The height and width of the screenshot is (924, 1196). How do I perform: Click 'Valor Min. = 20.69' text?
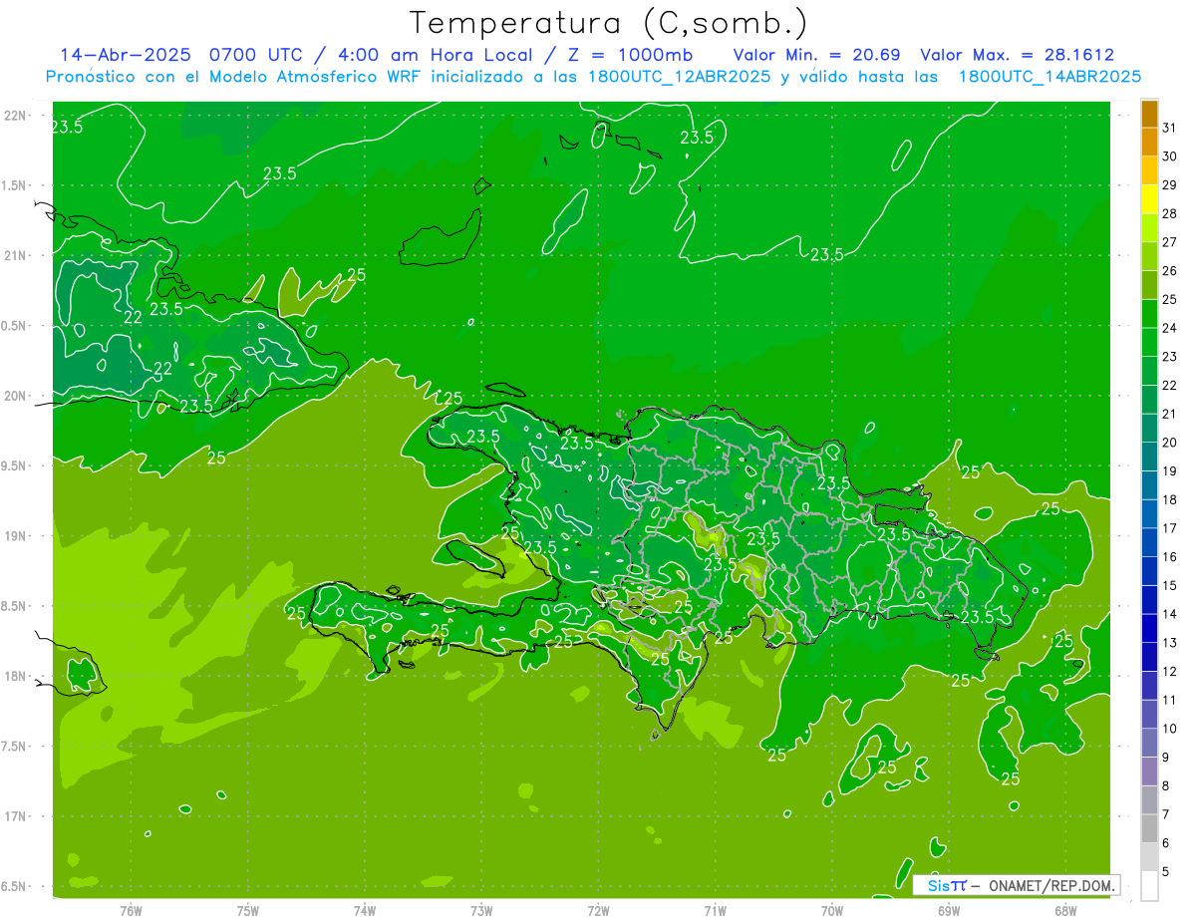[x=819, y=55]
